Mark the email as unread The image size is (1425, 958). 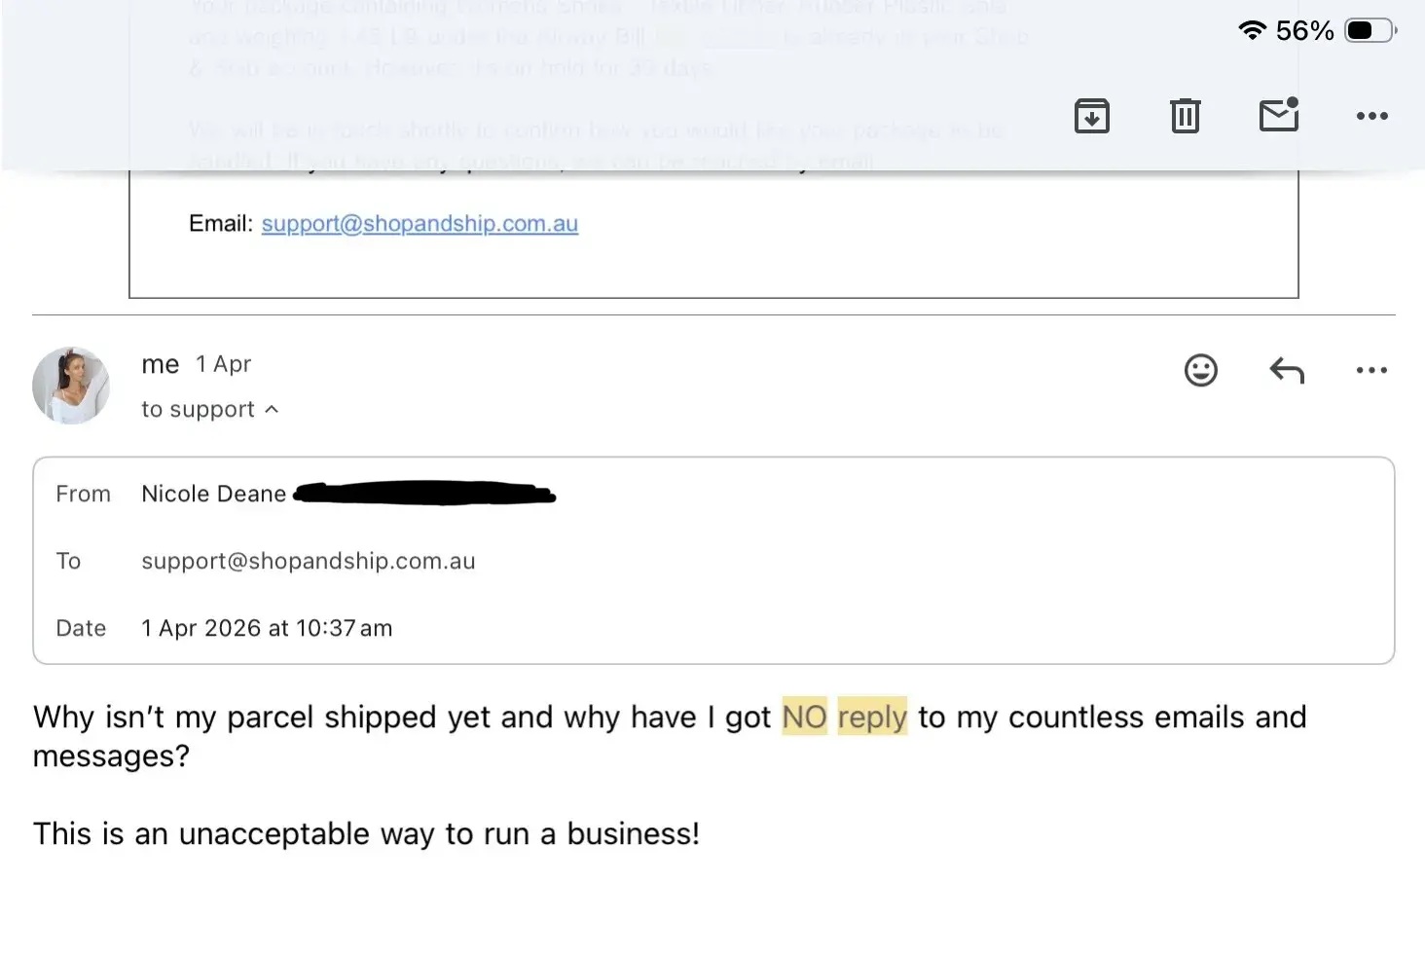click(1279, 115)
